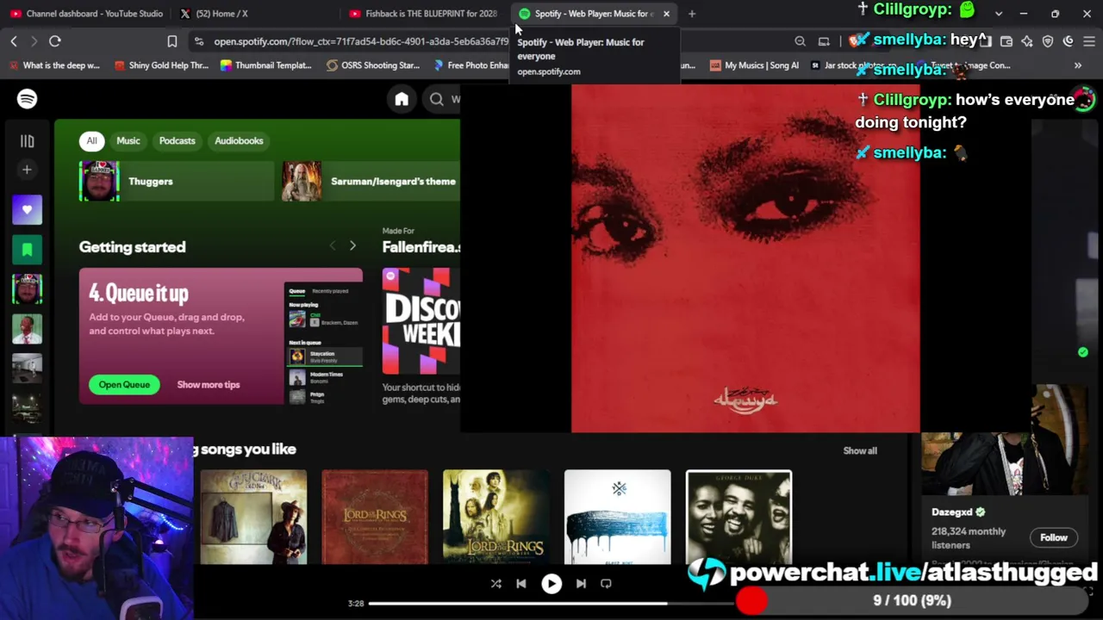Open Your Episodes green bookmark tile
The height and width of the screenshot is (620, 1103).
click(27, 249)
